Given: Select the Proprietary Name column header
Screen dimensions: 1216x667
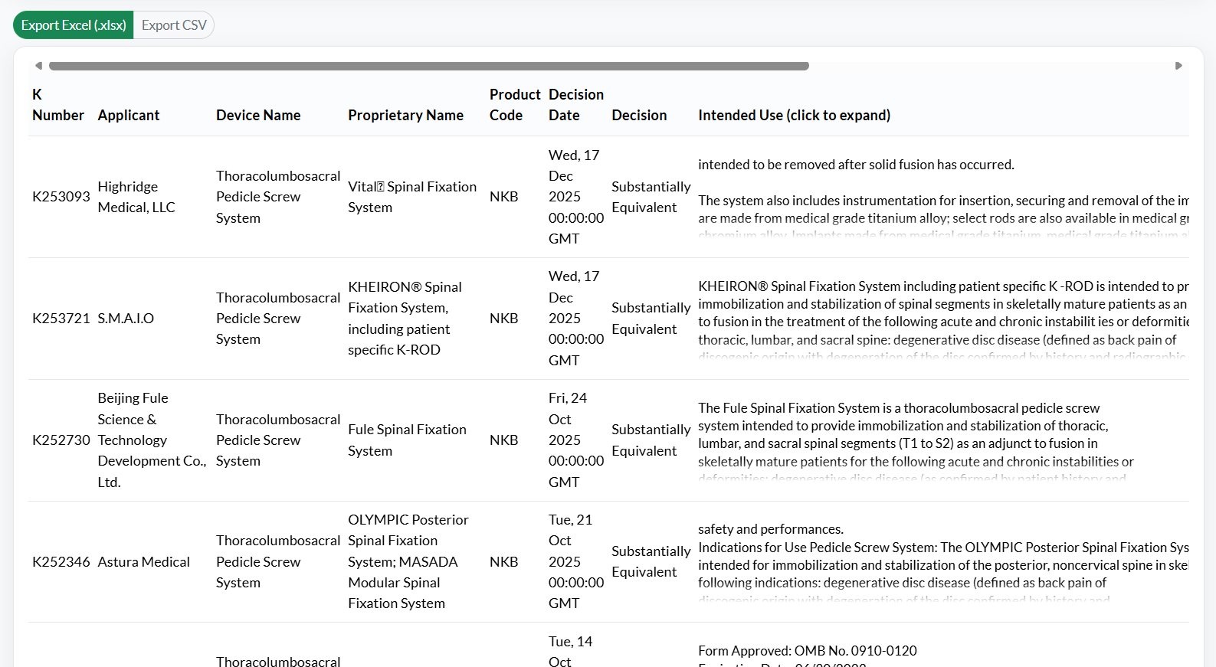Looking at the screenshot, I should pyautogui.click(x=405, y=116).
